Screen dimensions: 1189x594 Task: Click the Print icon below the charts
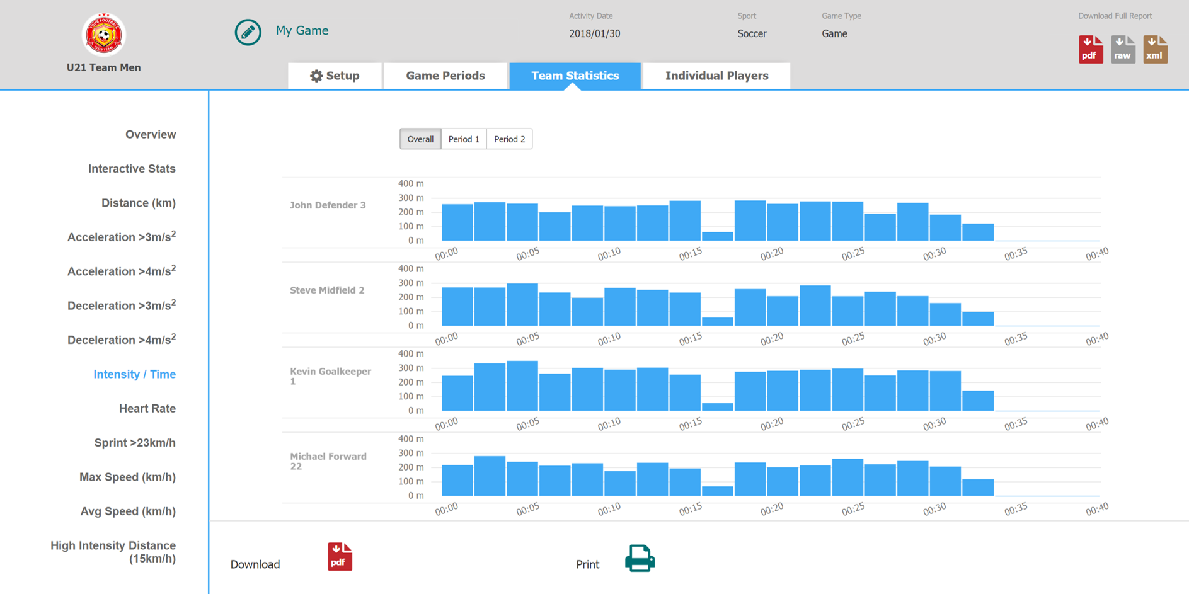pyautogui.click(x=640, y=558)
